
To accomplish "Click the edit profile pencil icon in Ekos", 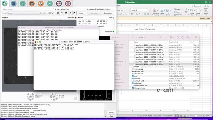I will point(44,13).
